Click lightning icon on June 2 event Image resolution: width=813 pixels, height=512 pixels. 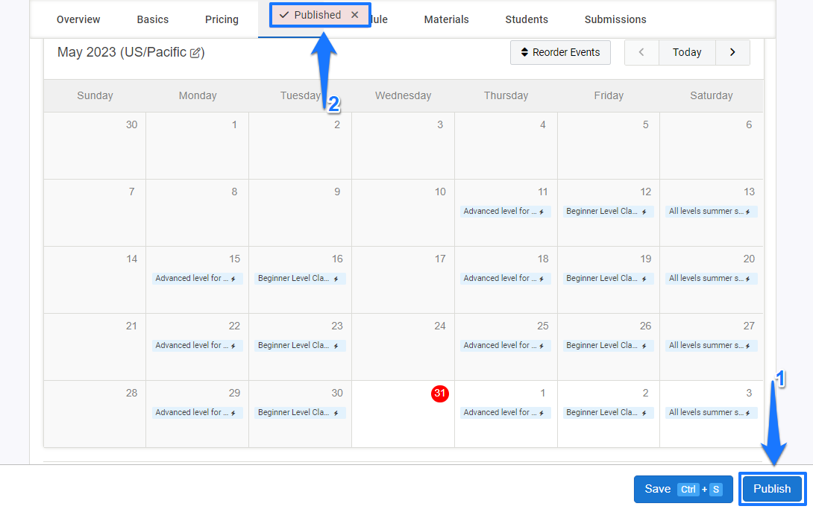pyautogui.click(x=644, y=413)
